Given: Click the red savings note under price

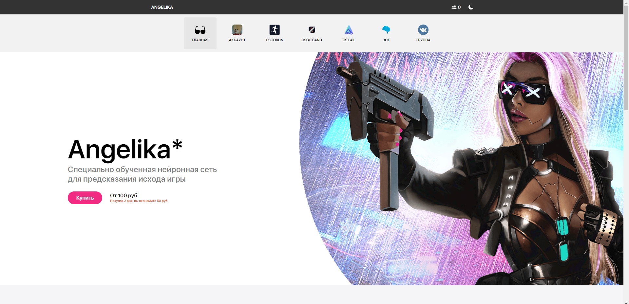Looking at the screenshot, I should coord(139,201).
